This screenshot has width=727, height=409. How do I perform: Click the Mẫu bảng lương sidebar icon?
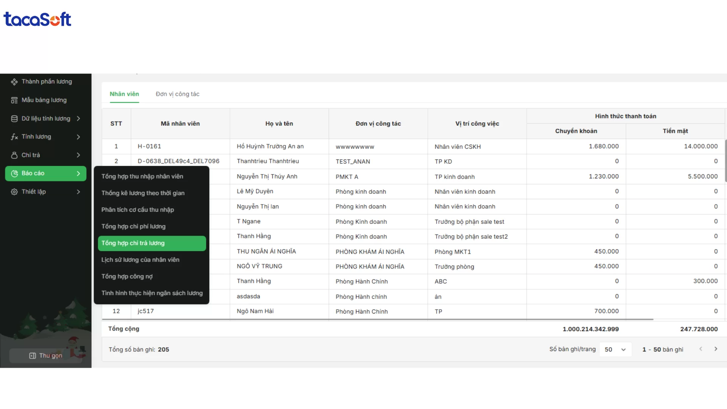(14, 100)
